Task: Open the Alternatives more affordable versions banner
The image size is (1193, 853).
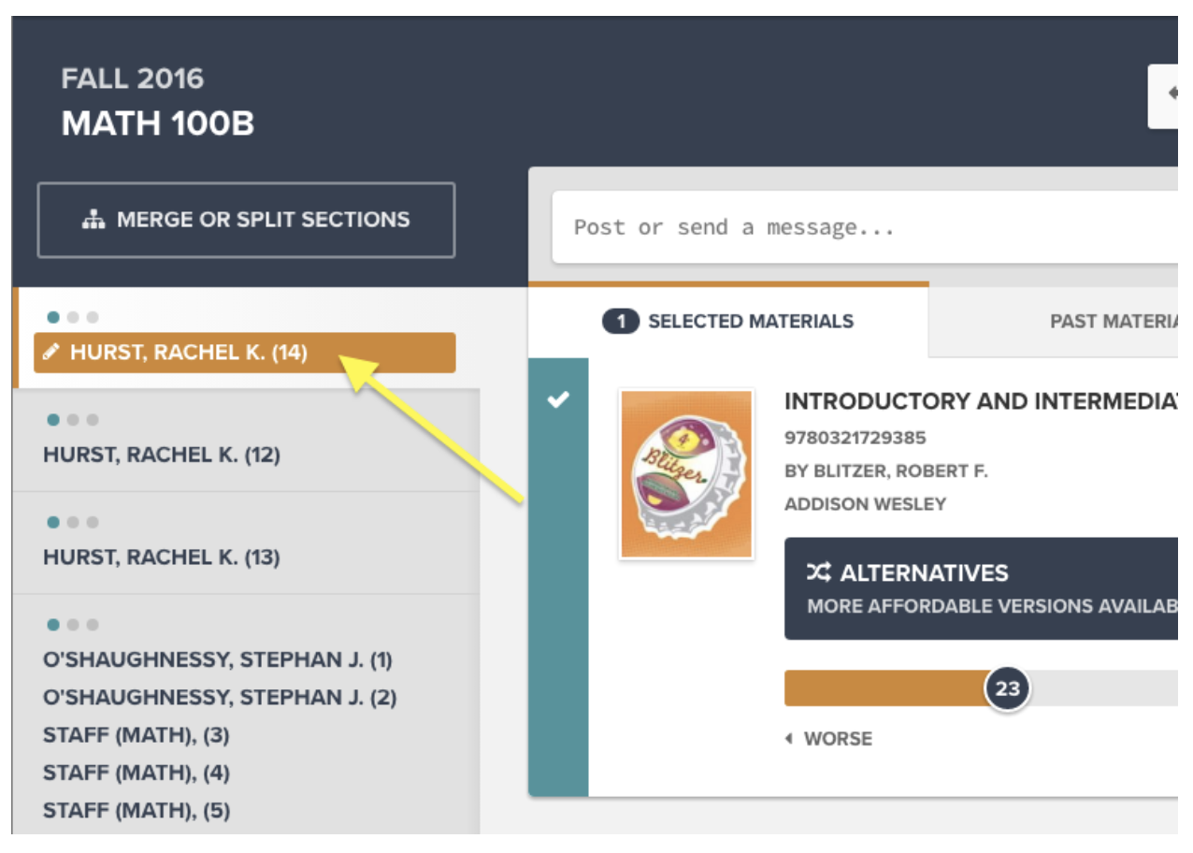Action: (980, 589)
